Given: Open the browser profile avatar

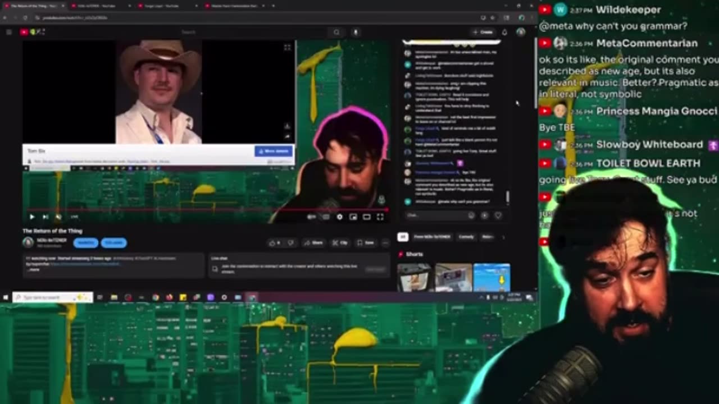Looking at the screenshot, I should coord(521,17).
